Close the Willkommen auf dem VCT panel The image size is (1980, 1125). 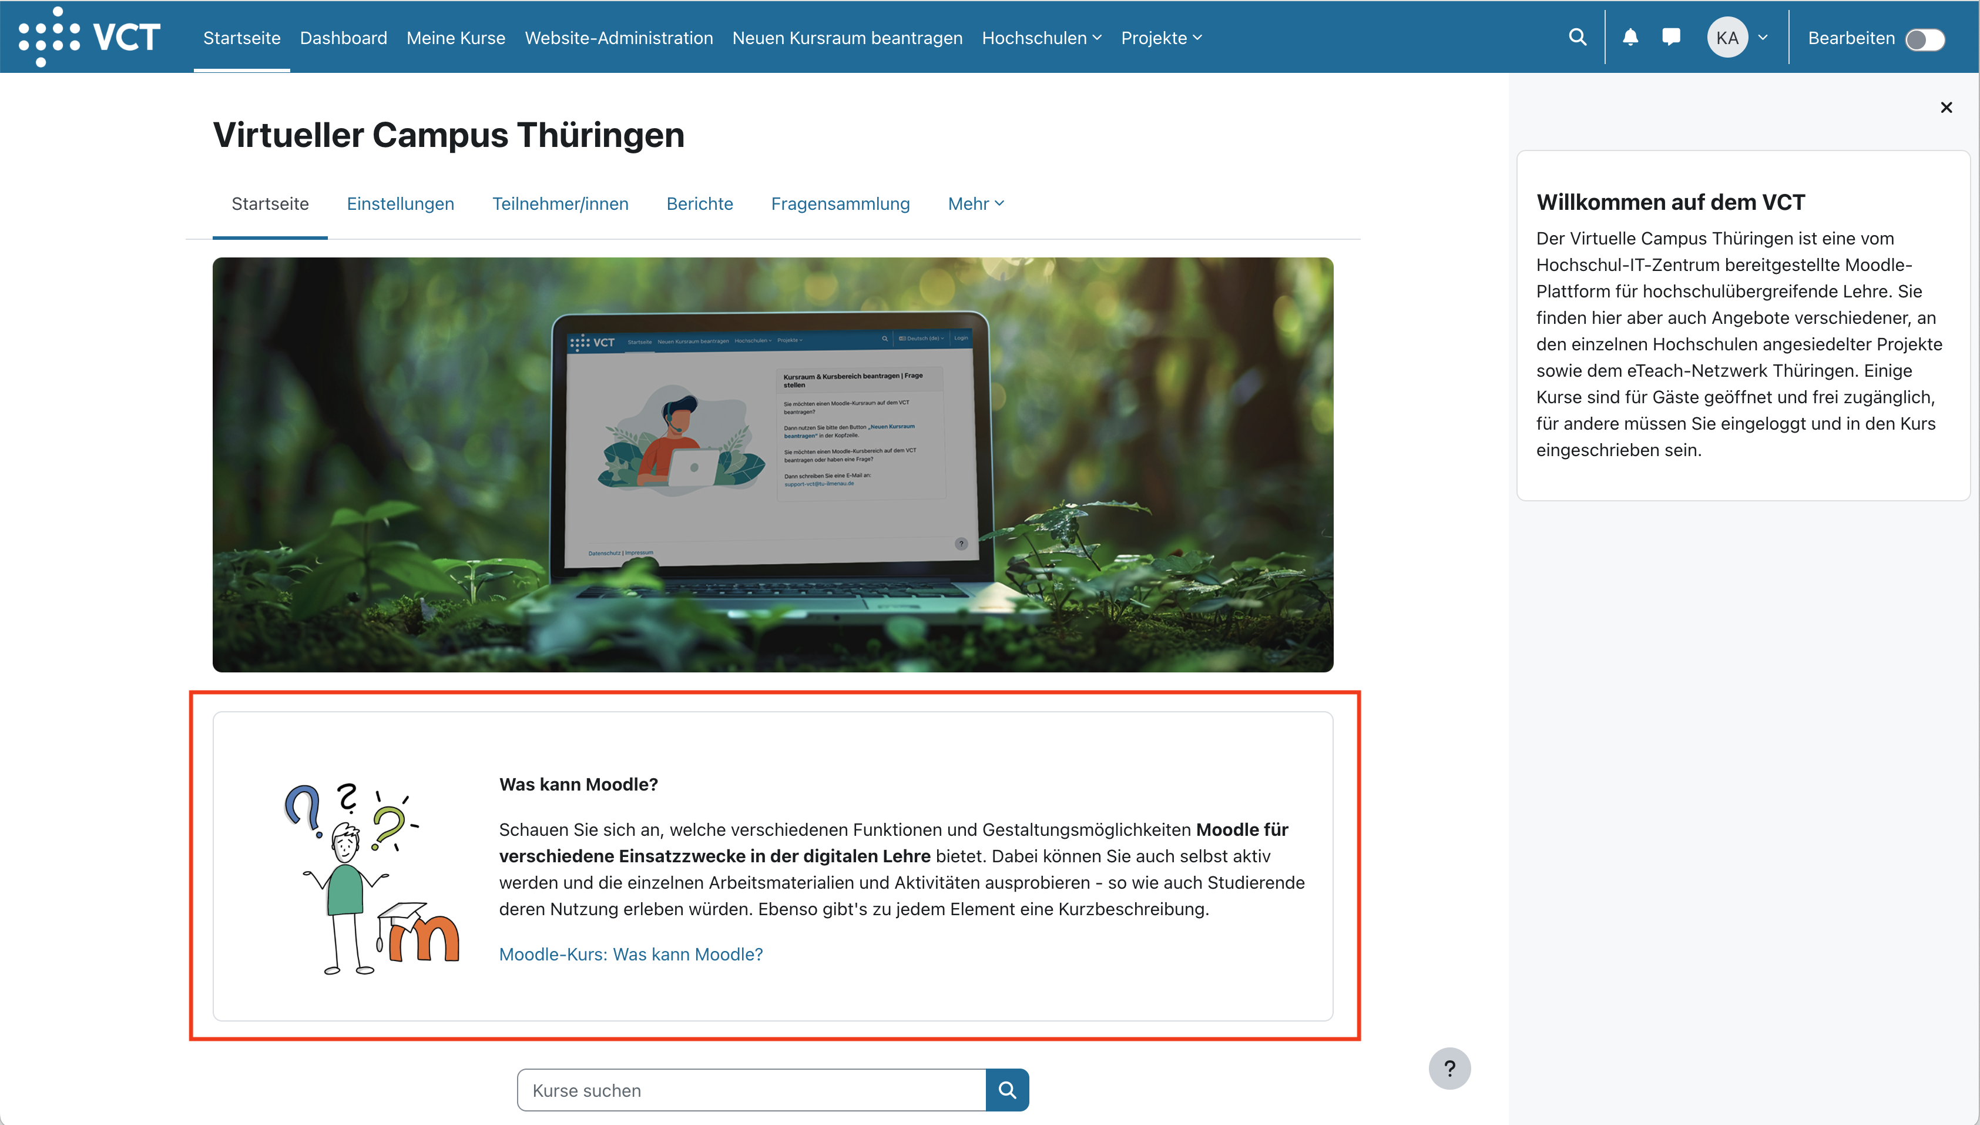[1947, 108]
